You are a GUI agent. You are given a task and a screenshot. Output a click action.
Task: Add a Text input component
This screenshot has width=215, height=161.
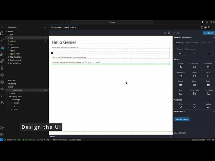(x=181, y=92)
